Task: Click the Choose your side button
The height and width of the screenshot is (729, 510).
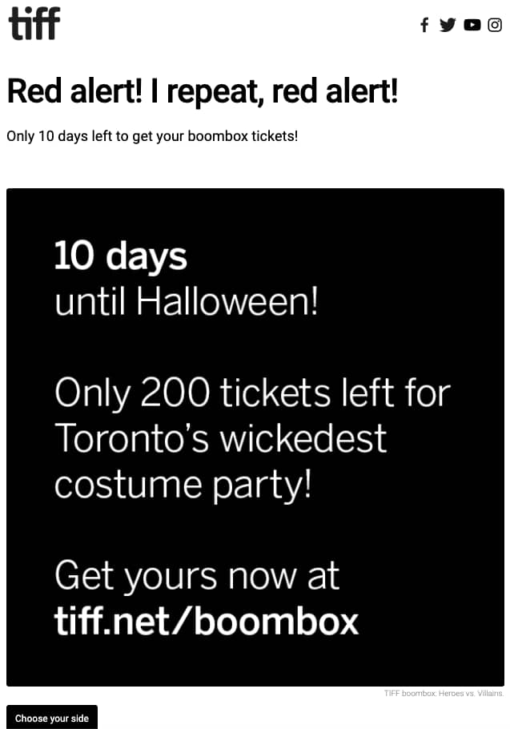Action: click(x=51, y=717)
